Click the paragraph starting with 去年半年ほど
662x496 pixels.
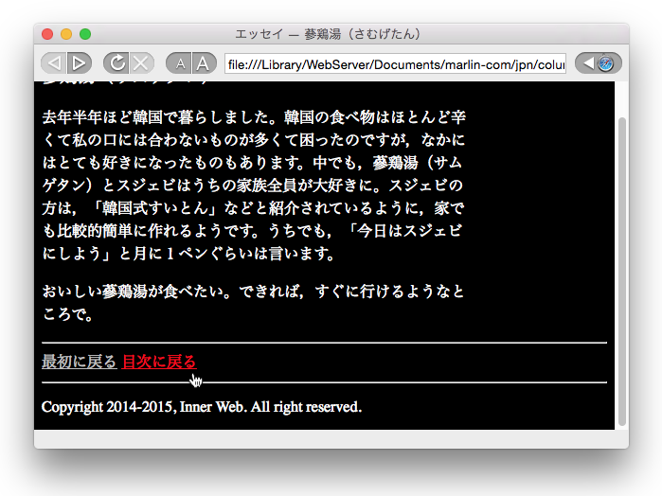(x=254, y=186)
